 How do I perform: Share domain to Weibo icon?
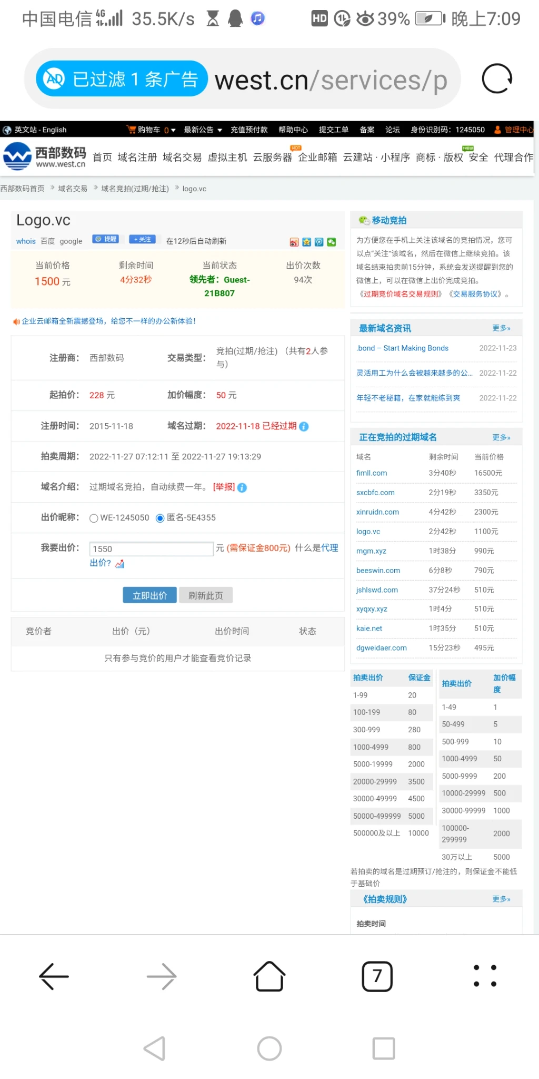tap(294, 242)
